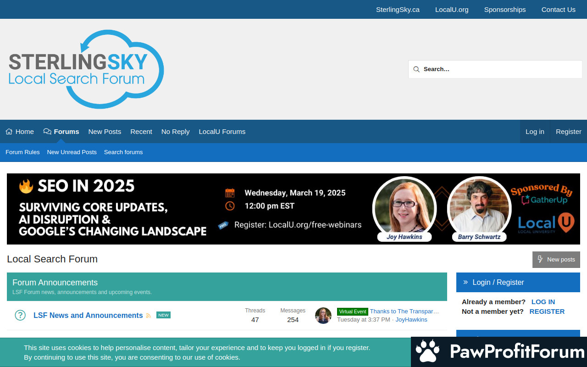The height and width of the screenshot is (367, 587).
Task: Open the 'Thanks to The Transpar…' thread
Action: [x=404, y=311]
